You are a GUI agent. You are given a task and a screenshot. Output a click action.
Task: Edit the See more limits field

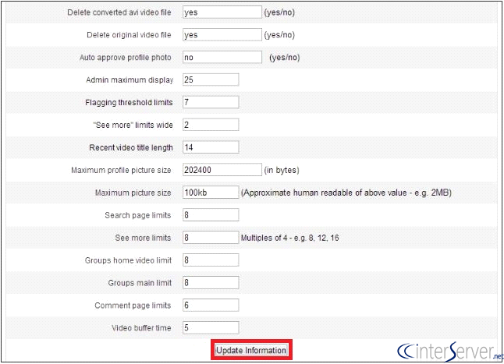click(x=211, y=238)
